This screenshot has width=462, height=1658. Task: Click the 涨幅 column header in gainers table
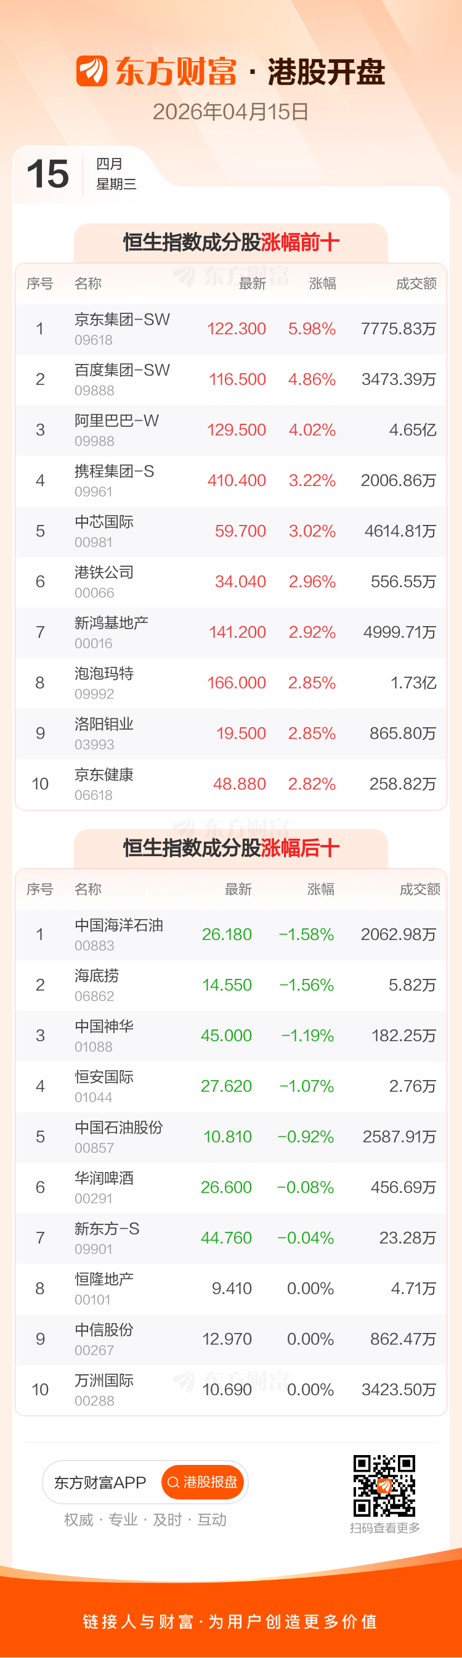point(322,284)
